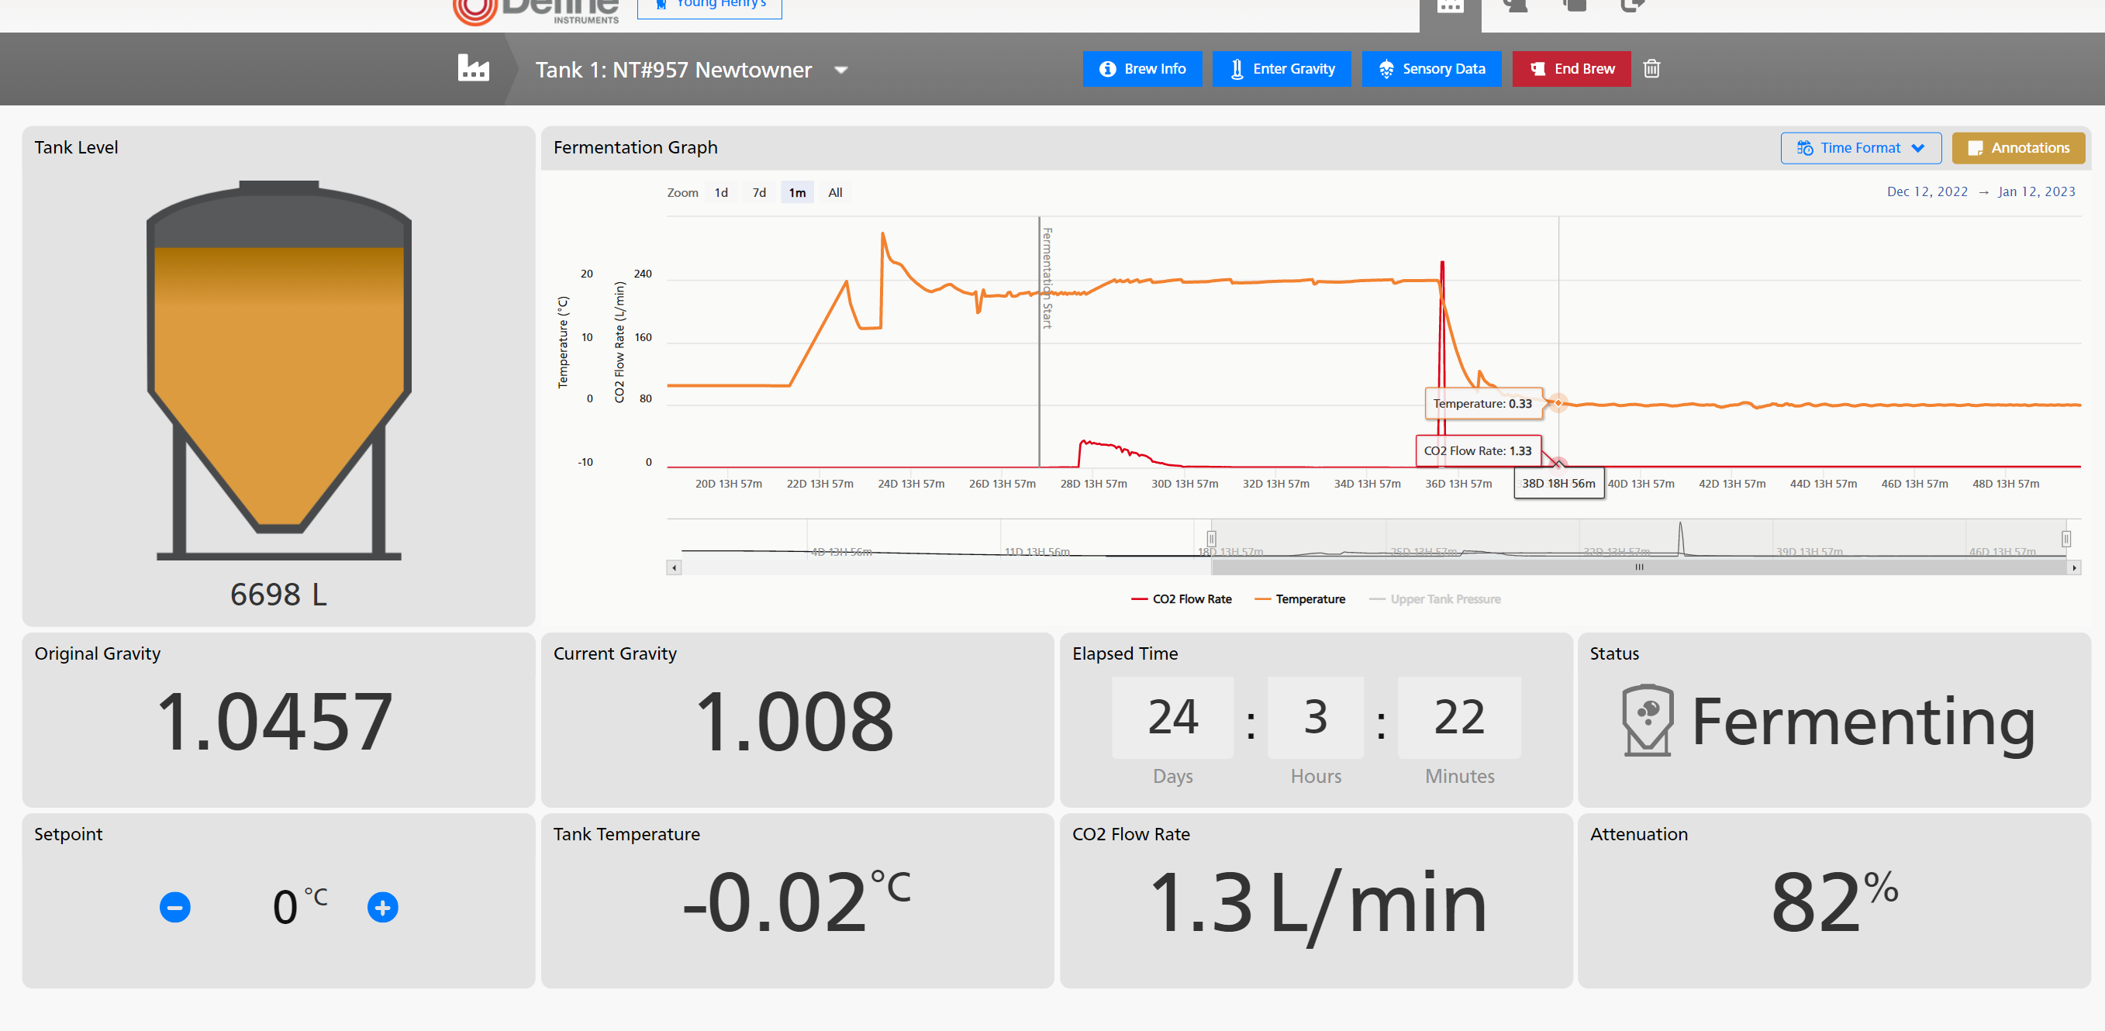
Task: Toggle Temperature series in legend
Action: [x=1299, y=598]
